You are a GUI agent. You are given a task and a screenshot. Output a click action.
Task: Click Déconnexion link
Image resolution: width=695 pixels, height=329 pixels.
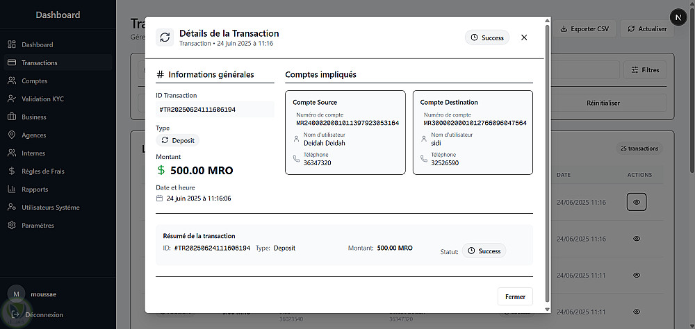point(44,315)
